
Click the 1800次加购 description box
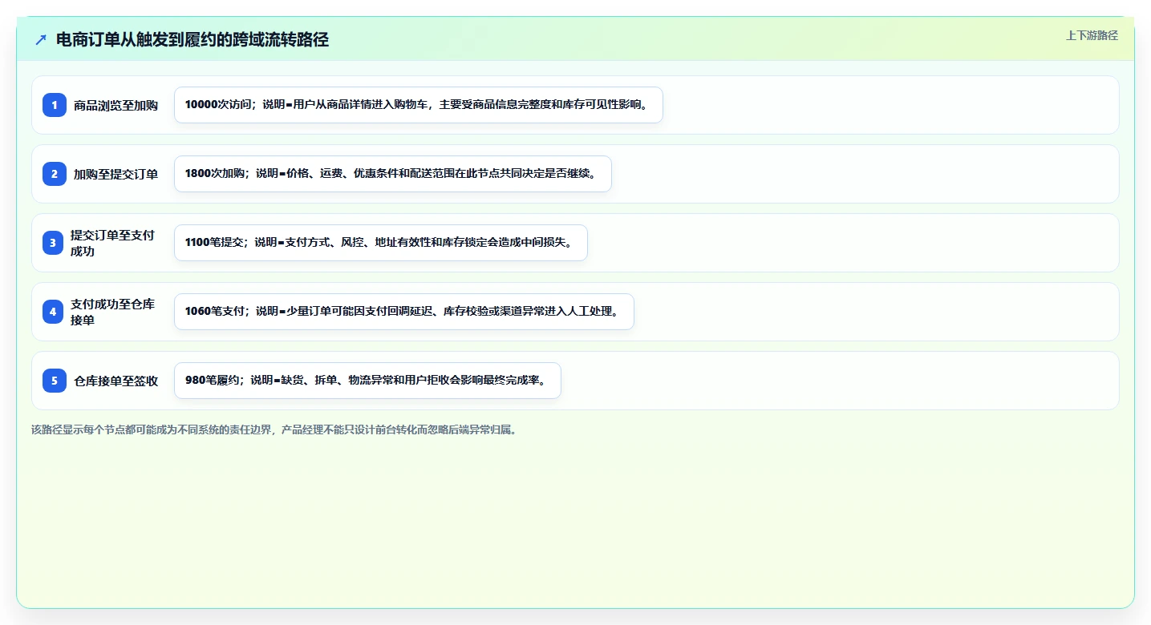[x=393, y=174]
